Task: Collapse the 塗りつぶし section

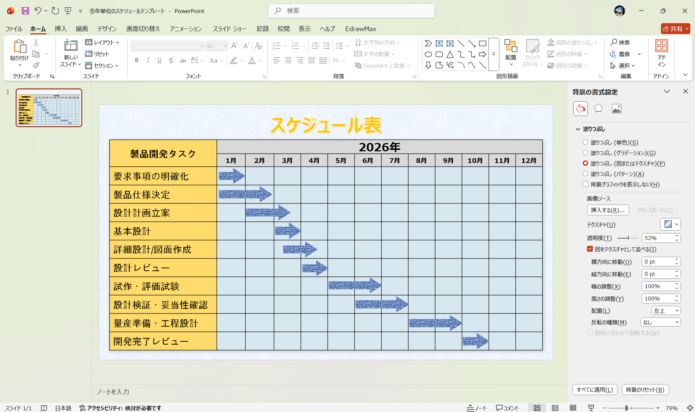Action: (577, 129)
